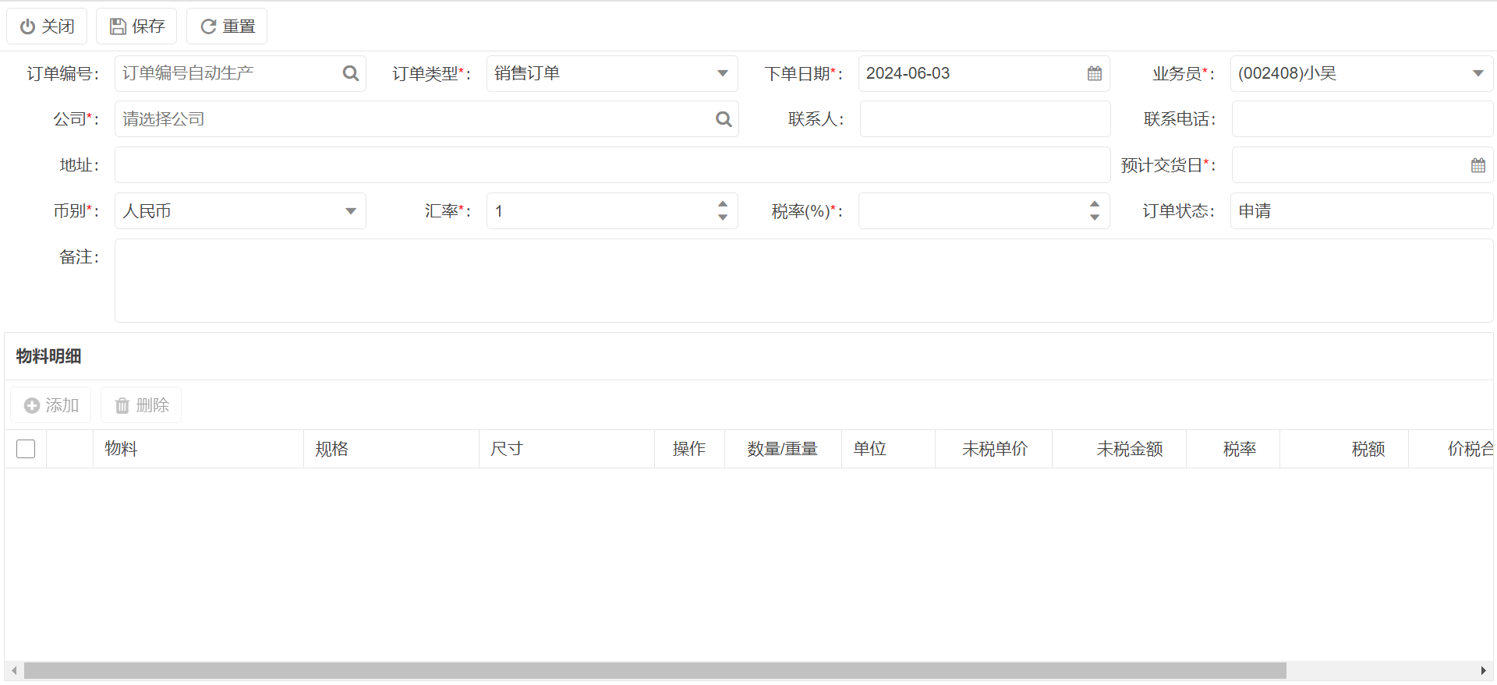Screen dimensions: 1497x685
Task: Click the 物料 column header
Action: coord(198,449)
